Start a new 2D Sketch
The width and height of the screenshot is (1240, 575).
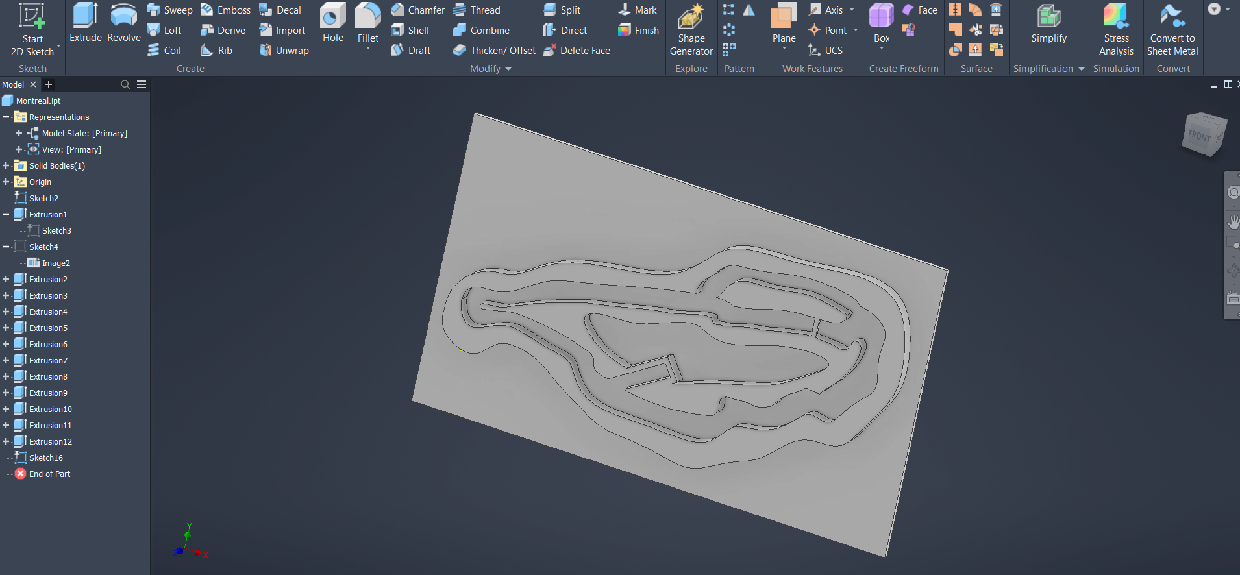pos(32,29)
